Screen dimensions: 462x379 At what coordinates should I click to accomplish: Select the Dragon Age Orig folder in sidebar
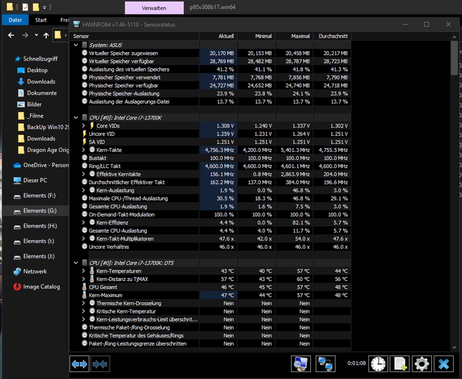pos(43,150)
